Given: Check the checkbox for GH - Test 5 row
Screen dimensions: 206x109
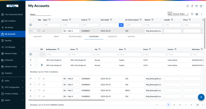Looking at the screenshot, I should tap(35, 84).
